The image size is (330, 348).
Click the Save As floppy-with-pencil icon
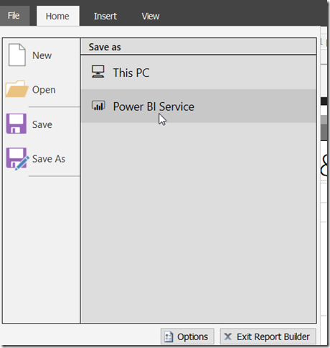click(17, 159)
